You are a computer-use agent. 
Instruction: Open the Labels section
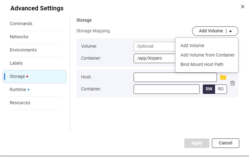(16, 63)
